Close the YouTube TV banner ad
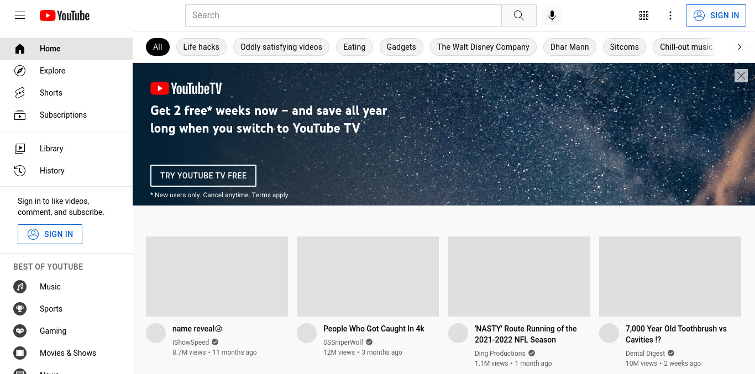This screenshot has width=755, height=374. [741, 76]
